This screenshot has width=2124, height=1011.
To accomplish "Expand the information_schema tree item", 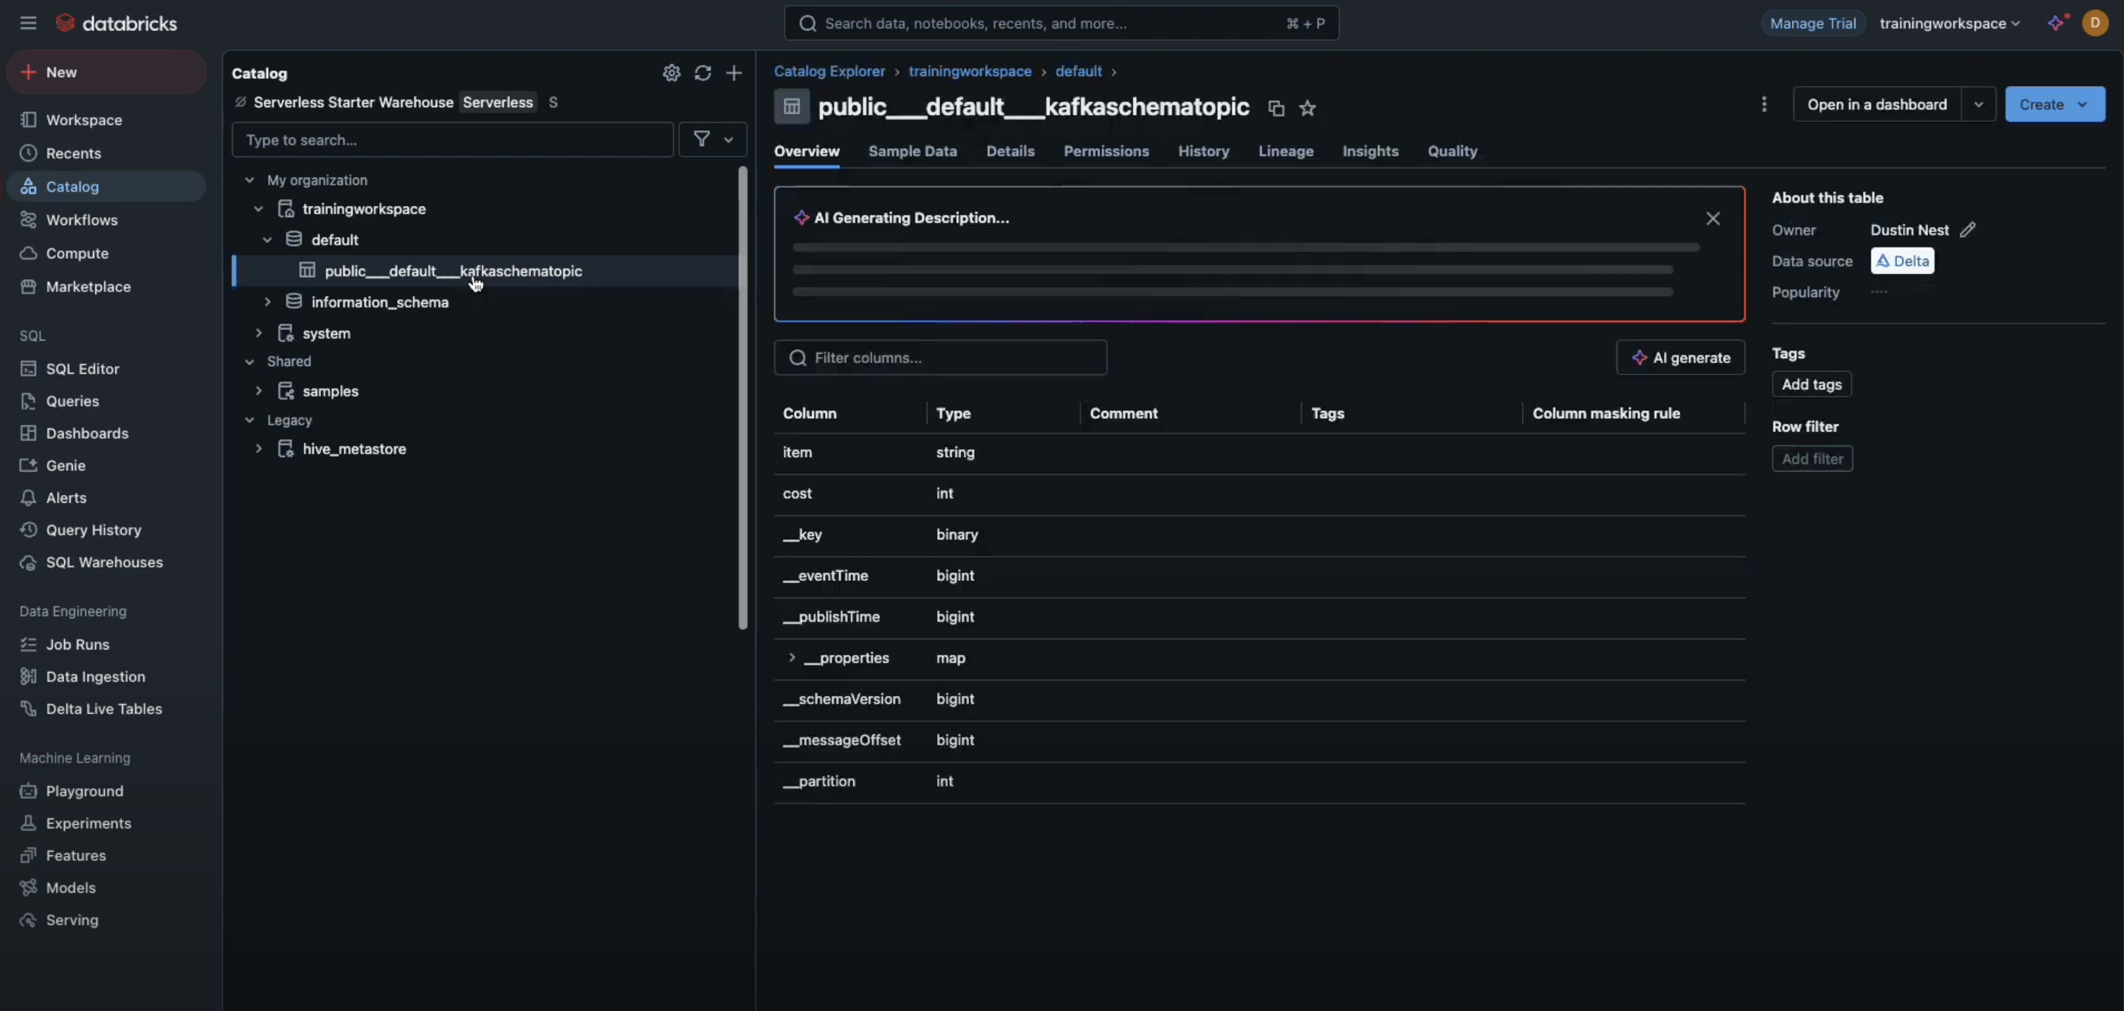I will (267, 302).
